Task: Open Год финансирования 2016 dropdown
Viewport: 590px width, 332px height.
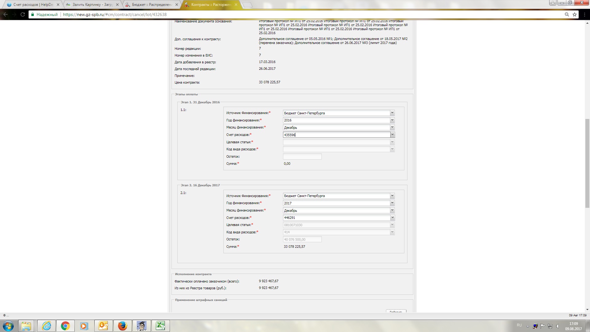Action: pyautogui.click(x=392, y=120)
